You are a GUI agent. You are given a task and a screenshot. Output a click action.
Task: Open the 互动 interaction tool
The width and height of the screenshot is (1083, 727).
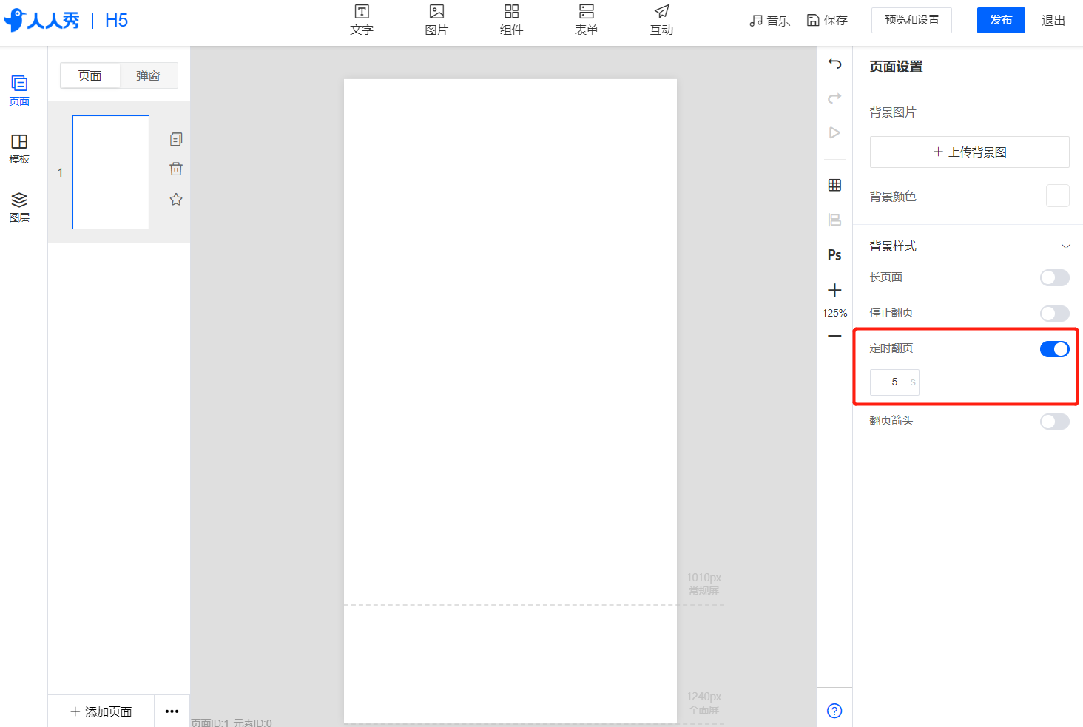tap(661, 20)
